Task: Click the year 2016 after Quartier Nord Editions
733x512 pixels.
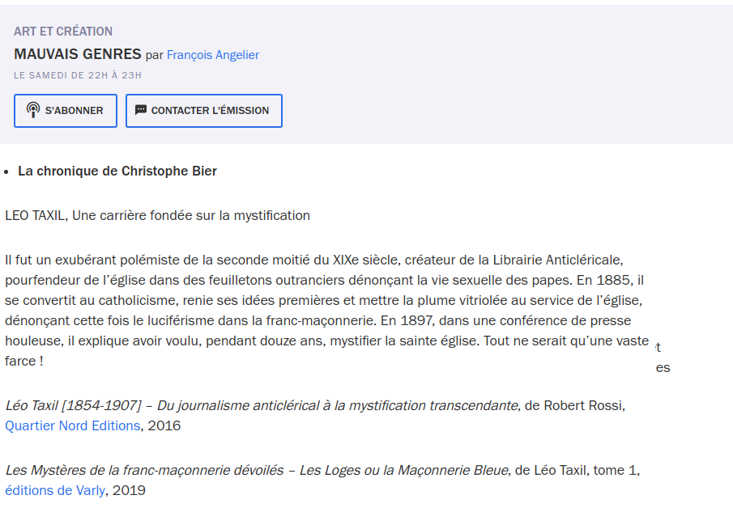Action: click(x=164, y=425)
